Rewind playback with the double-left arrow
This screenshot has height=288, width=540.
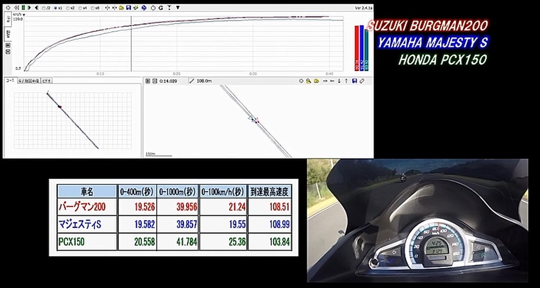[16, 7]
